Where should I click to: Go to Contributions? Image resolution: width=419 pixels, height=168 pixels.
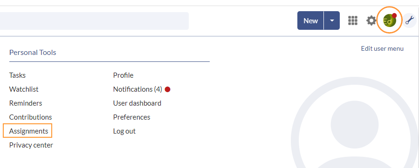(30, 117)
